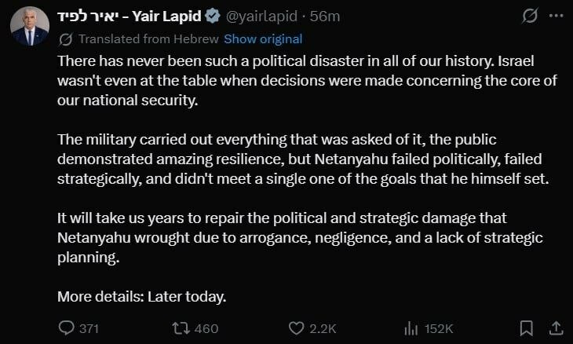Show original Hebrew text
This screenshot has width=573, height=344.
click(262, 38)
